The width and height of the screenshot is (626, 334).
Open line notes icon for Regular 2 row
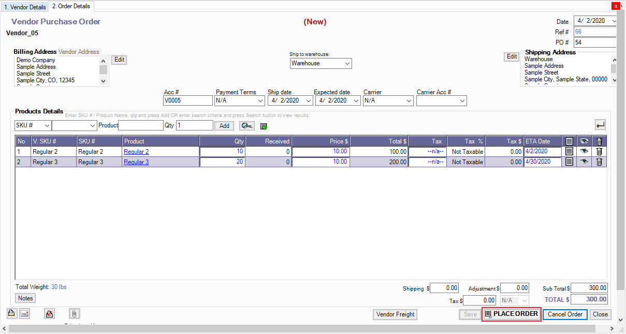(569, 152)
